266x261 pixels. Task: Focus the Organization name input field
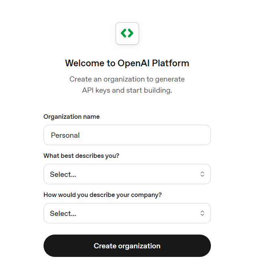tap(127, 135)
